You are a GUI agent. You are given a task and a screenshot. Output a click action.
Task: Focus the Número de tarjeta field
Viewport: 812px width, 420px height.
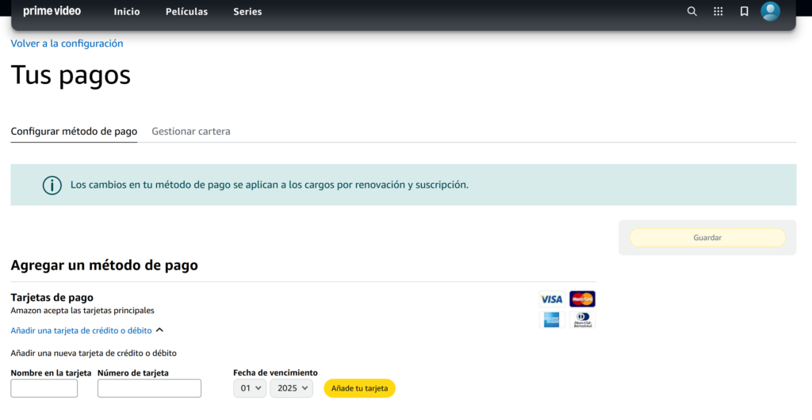coord(149,388)
